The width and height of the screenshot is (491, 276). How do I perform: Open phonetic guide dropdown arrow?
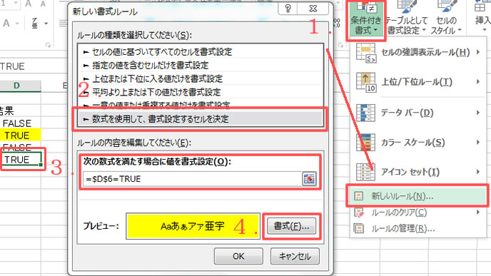point(46,24)
